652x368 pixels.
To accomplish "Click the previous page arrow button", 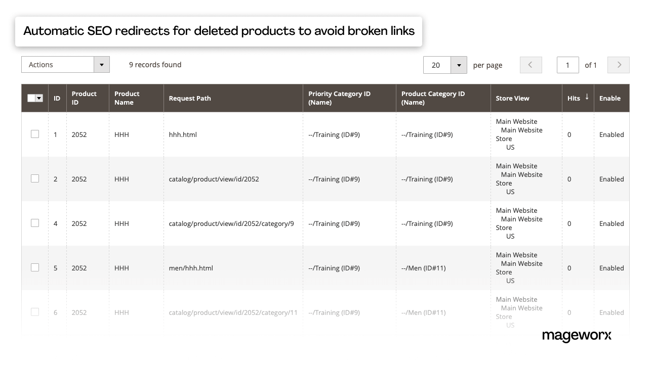I will pos(531,65).
